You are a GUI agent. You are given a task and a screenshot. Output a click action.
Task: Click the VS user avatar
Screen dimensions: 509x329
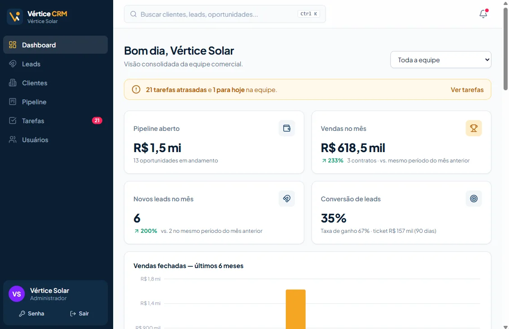pyautogui.click(x=17, y=294)
